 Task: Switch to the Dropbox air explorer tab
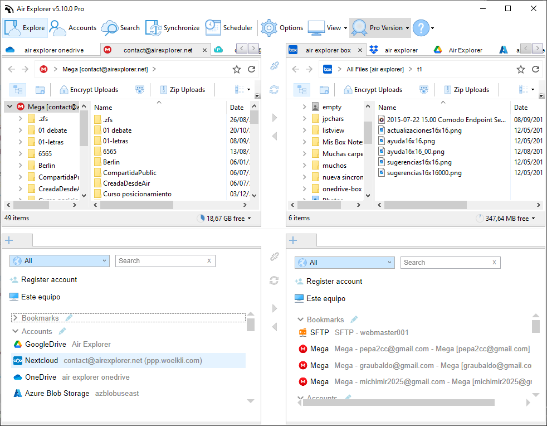[393, 50]
